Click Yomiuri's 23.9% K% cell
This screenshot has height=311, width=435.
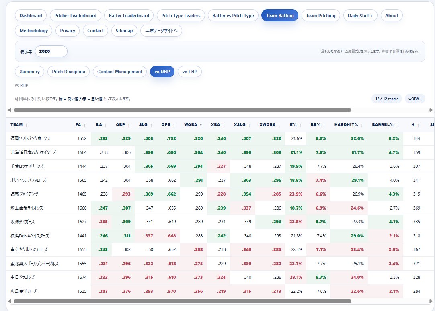coord(296,194)
